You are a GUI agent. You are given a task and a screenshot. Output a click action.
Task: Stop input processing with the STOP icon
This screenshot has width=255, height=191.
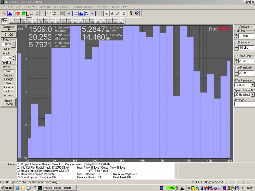[18, 13]
